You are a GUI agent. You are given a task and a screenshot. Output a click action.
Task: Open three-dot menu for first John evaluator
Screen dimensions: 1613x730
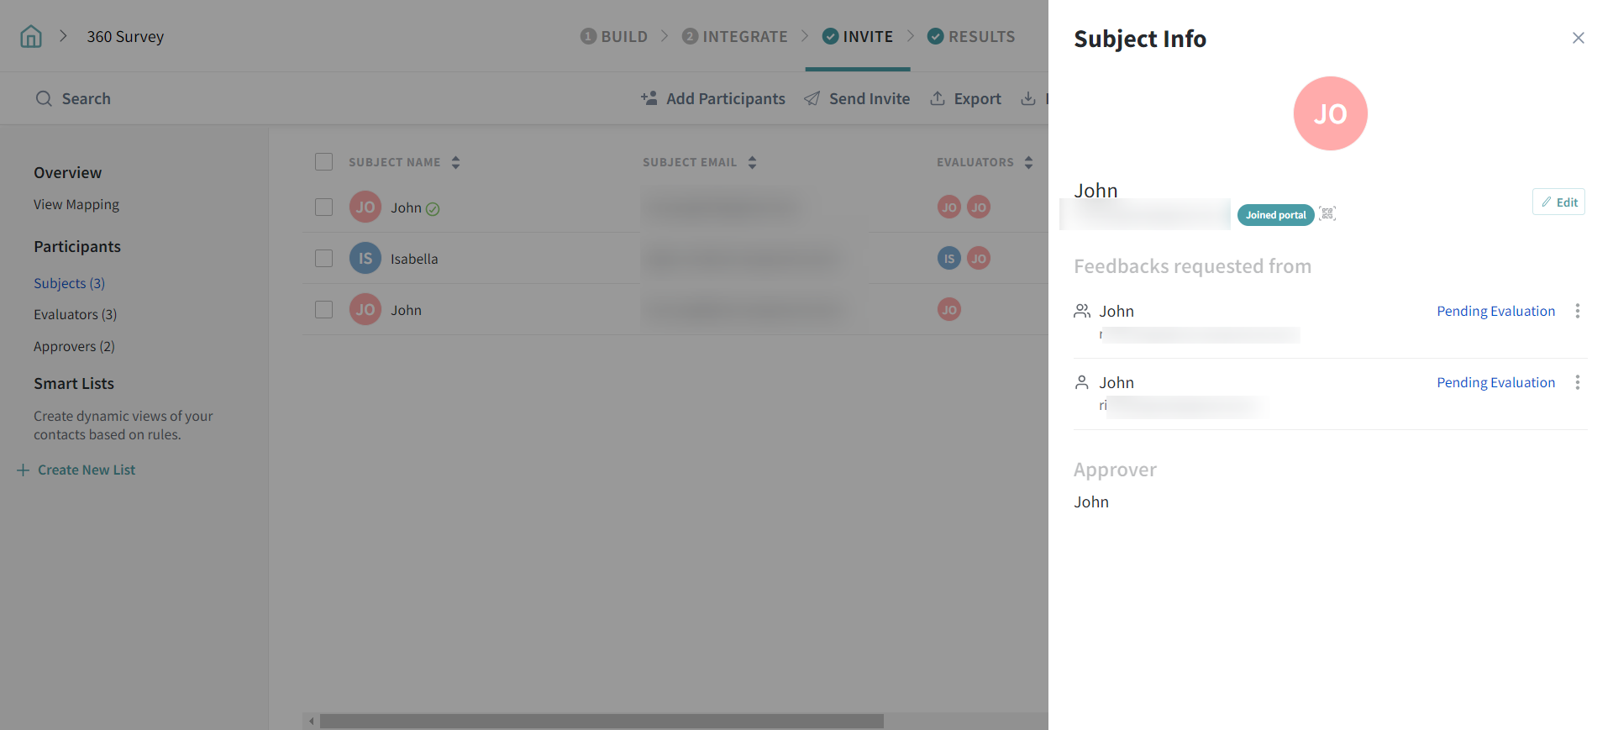coord(1577,312)
